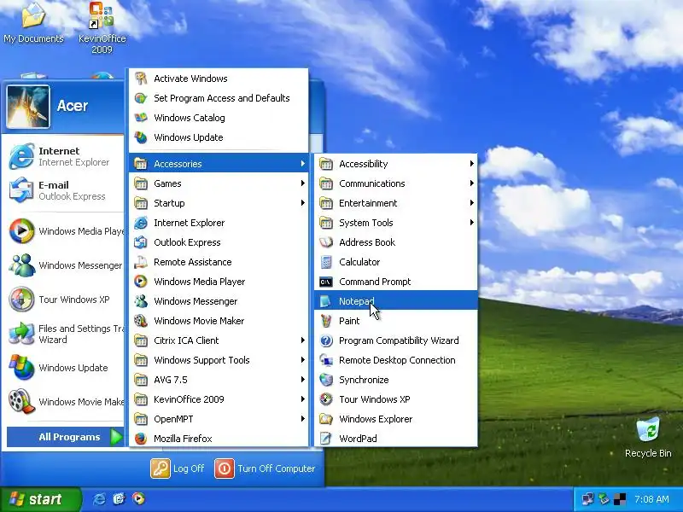Open Internet Explorer pinned start menu item
Image resolution: width=683 pixels, height=512 pixels.
pos(66,156)
